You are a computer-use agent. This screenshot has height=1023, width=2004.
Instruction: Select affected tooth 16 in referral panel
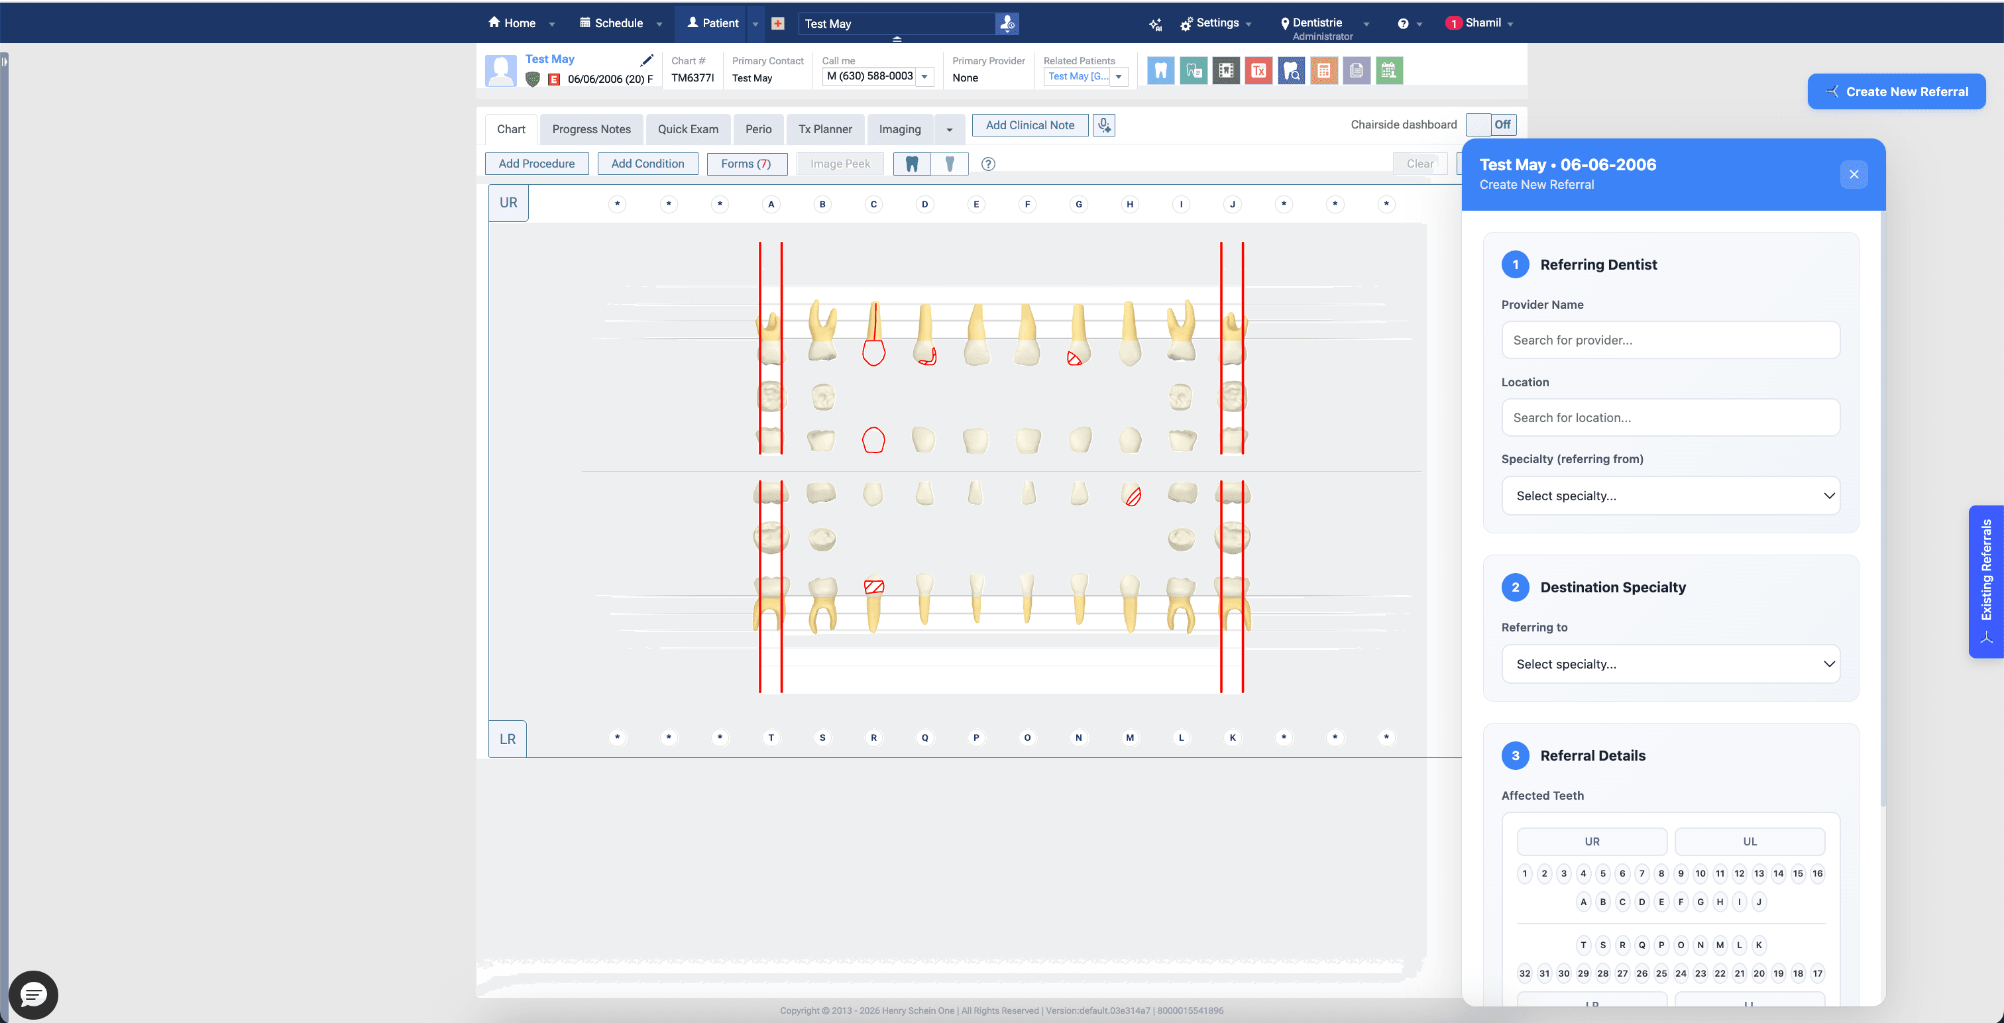point(1817,874)
